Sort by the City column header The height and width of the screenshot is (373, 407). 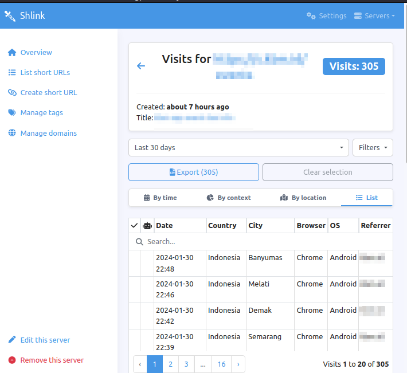270,225
